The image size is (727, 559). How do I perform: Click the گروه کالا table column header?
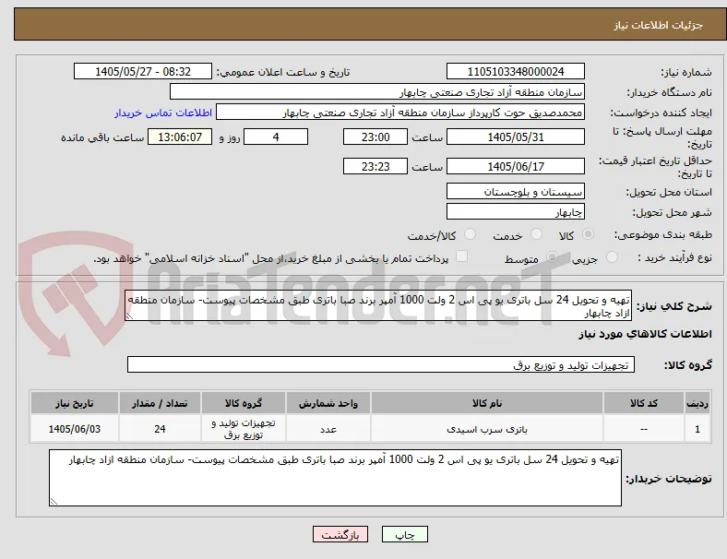(244, 403)
